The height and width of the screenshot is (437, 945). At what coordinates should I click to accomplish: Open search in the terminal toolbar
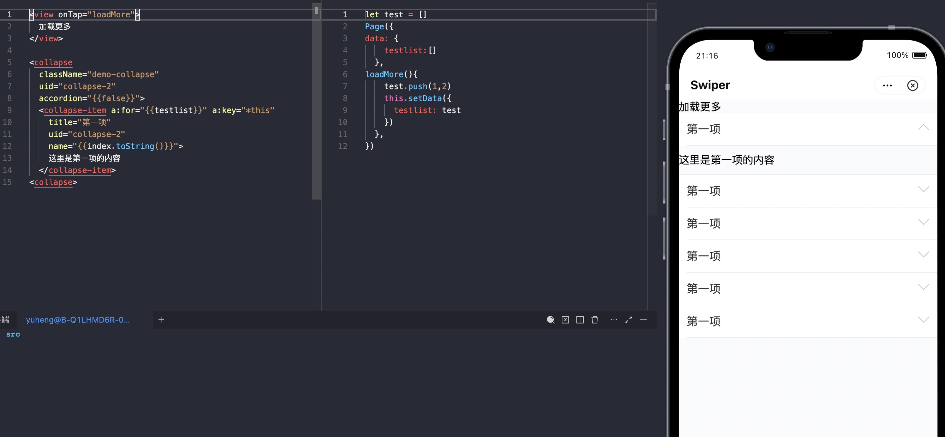click(551, 320)
